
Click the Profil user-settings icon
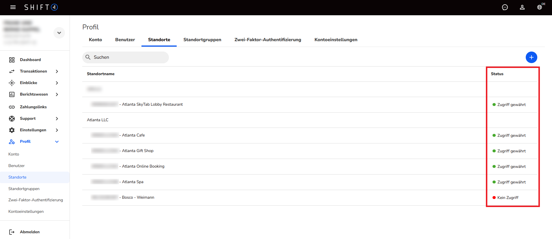pyautogui.click(x=12, y=142)
